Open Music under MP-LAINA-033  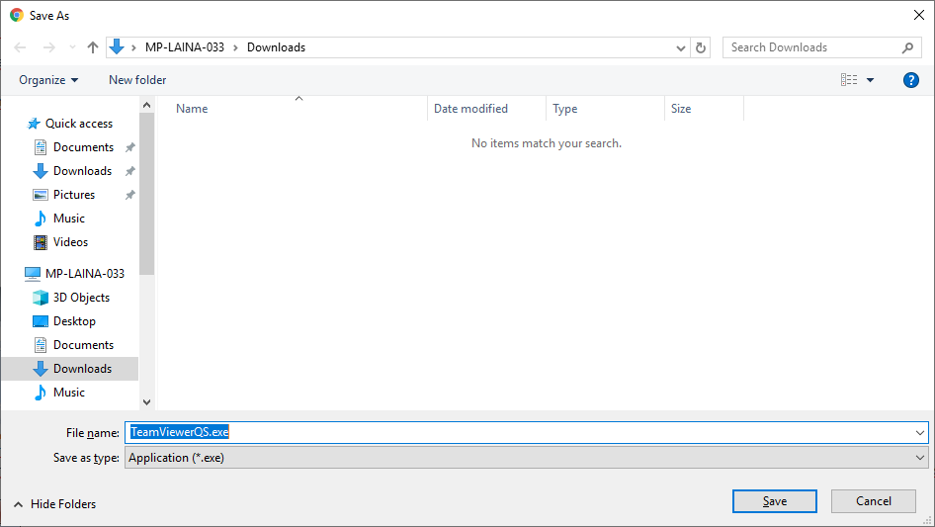69,393
